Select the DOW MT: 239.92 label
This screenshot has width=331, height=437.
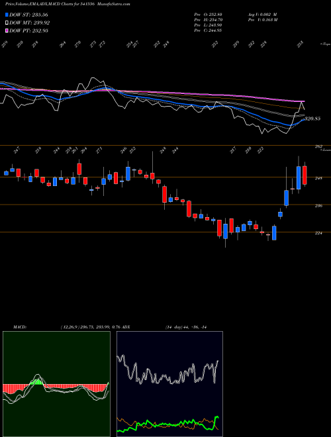[x=30, y=23]
